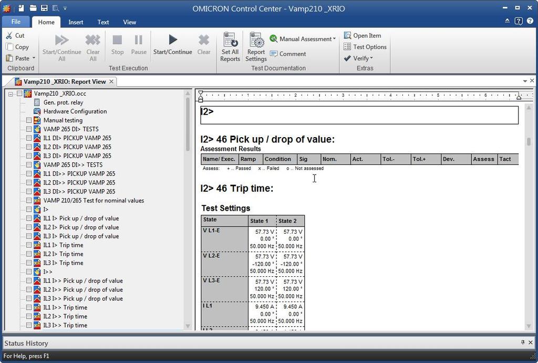538x363 pixels.
Task: Select the I>> group item
Action: (x=48, y=272)
